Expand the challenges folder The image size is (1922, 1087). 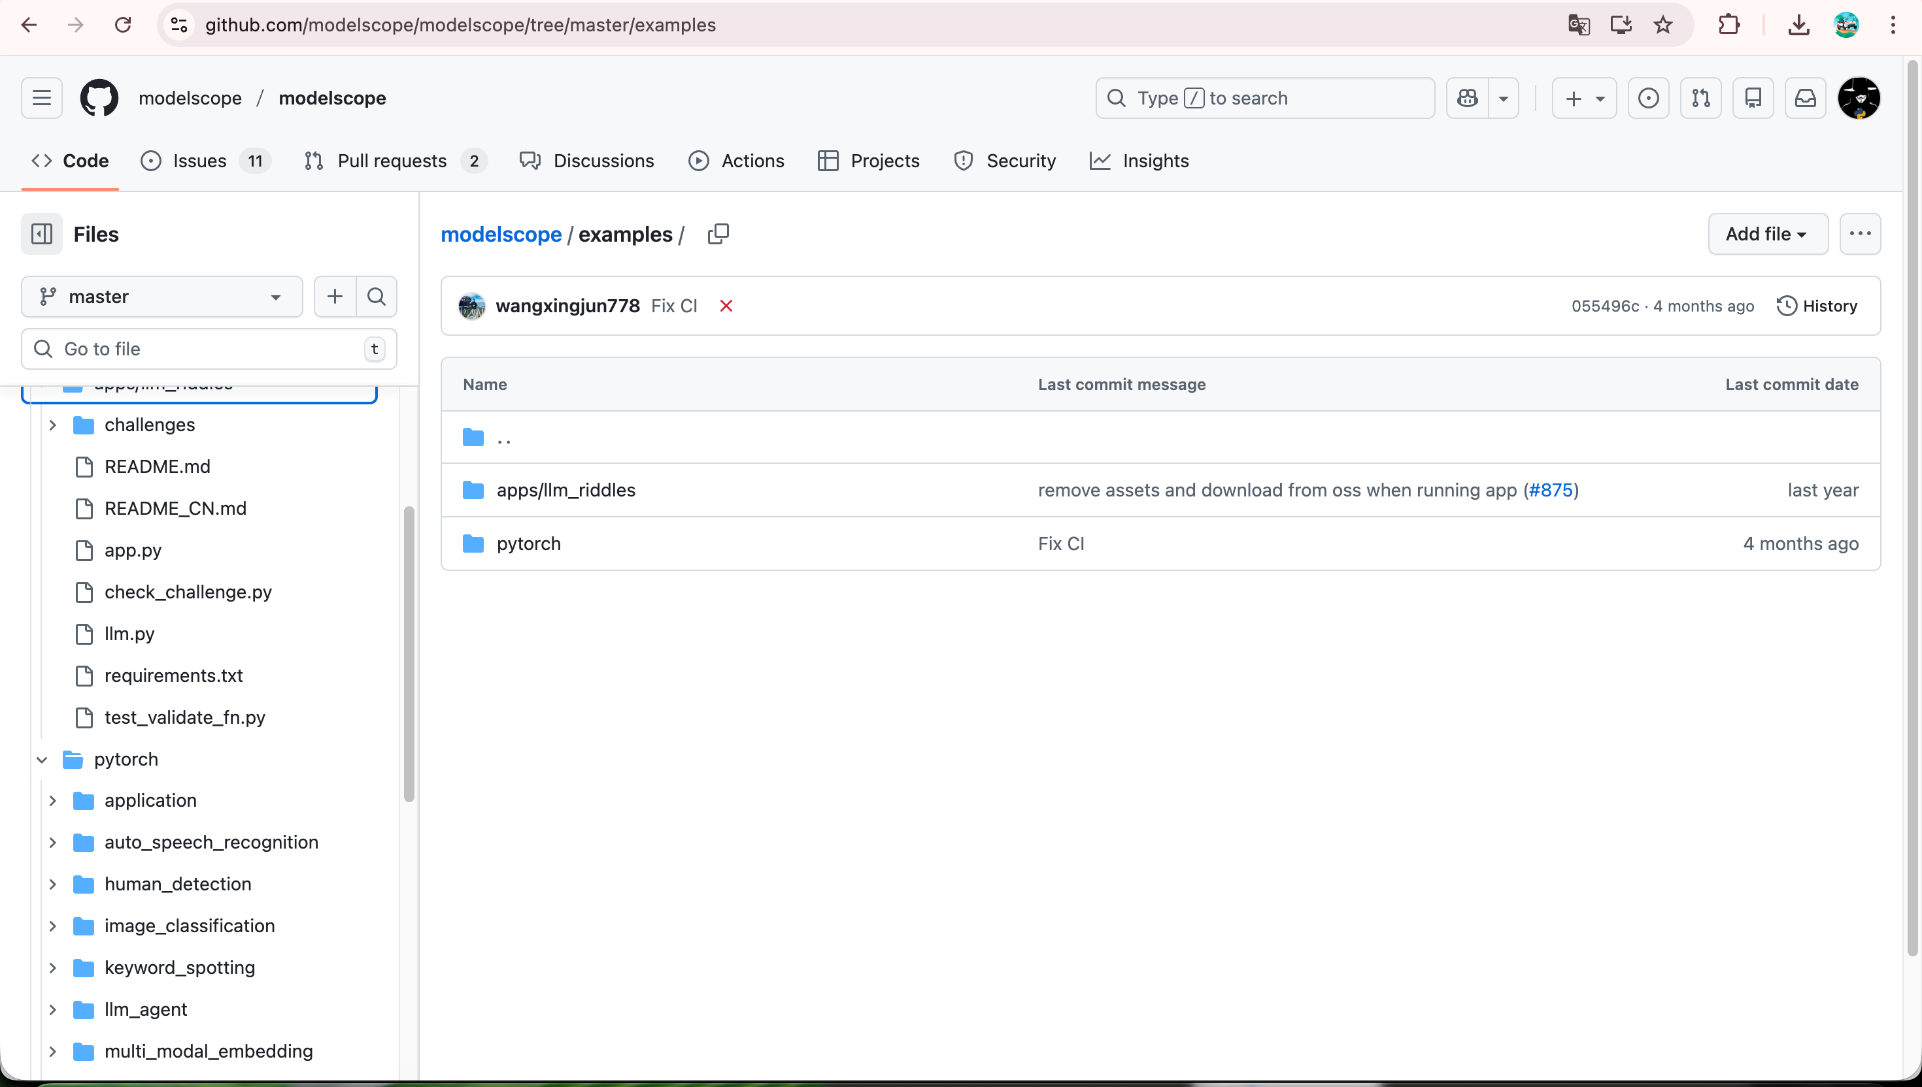[52, 425]
